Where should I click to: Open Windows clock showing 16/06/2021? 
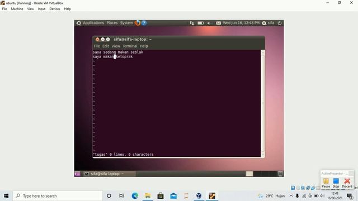[335, 196]
